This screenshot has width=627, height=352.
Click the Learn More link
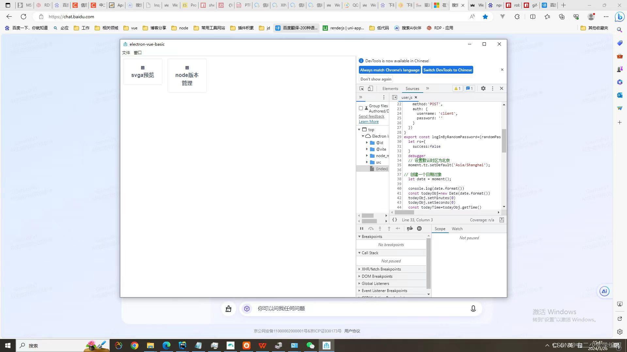pos(369,122)
